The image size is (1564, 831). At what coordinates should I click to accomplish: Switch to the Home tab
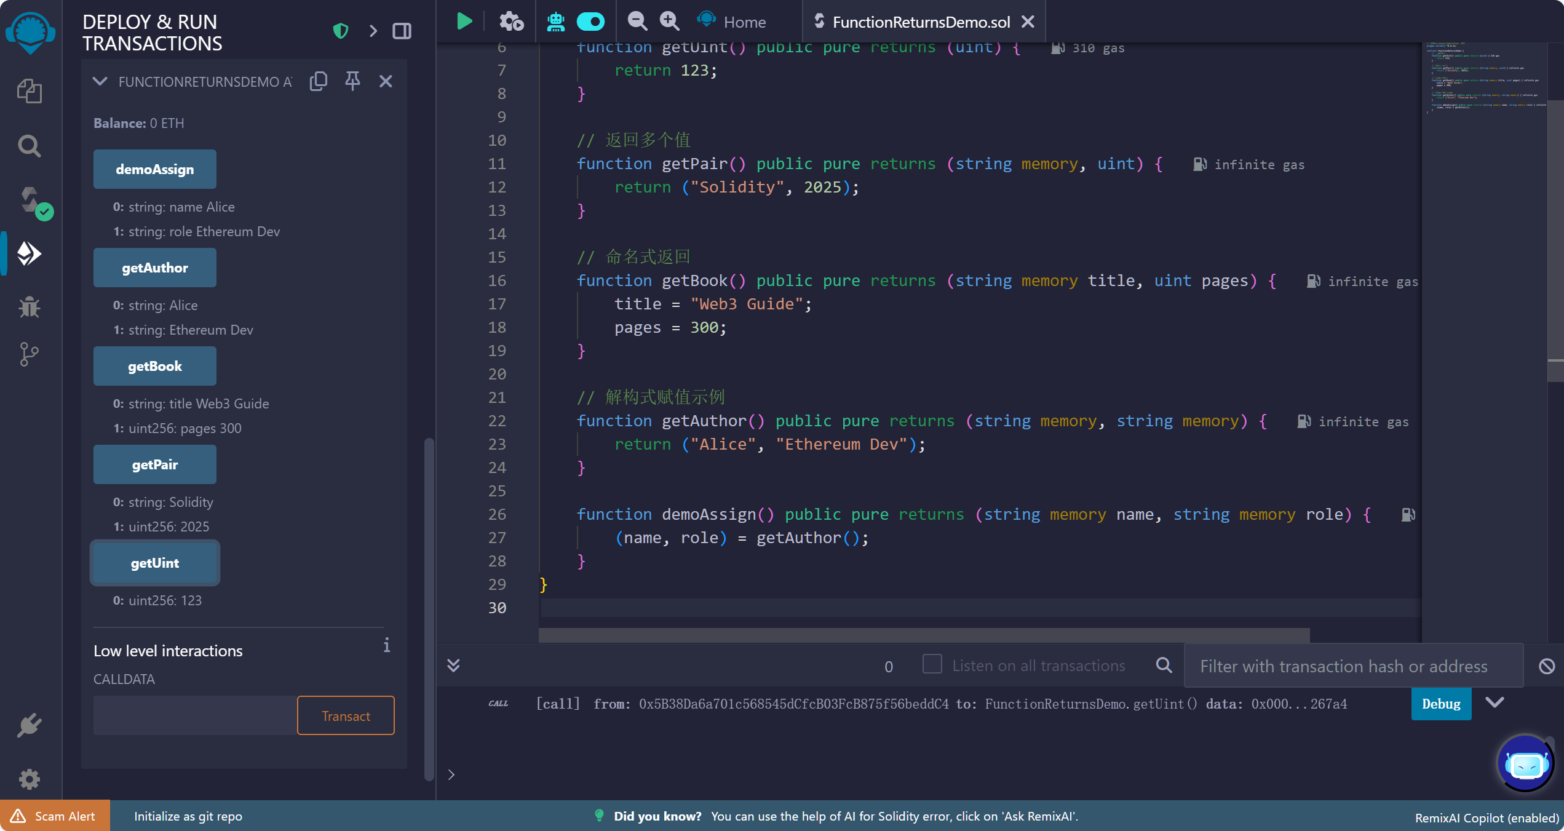point(744,22)
